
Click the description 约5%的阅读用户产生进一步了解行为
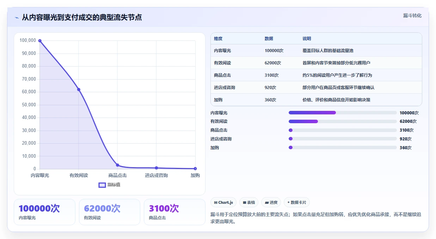pos(337,75)
